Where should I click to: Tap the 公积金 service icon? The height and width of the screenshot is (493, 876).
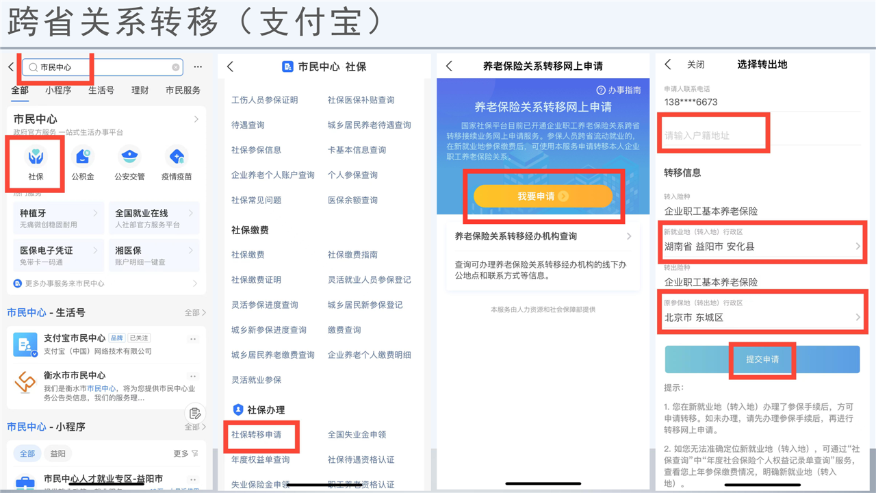83,163
